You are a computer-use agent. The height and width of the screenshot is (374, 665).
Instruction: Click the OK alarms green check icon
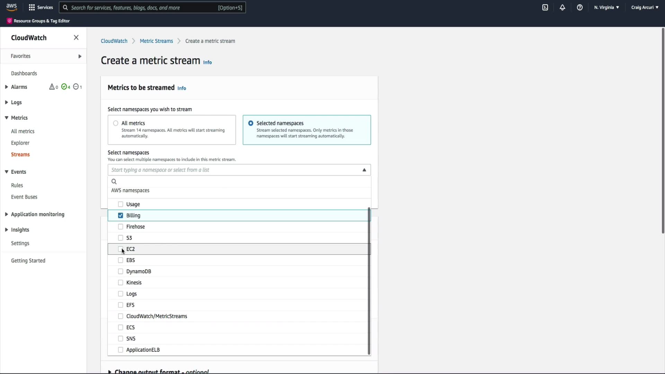[x=64, y=87]
